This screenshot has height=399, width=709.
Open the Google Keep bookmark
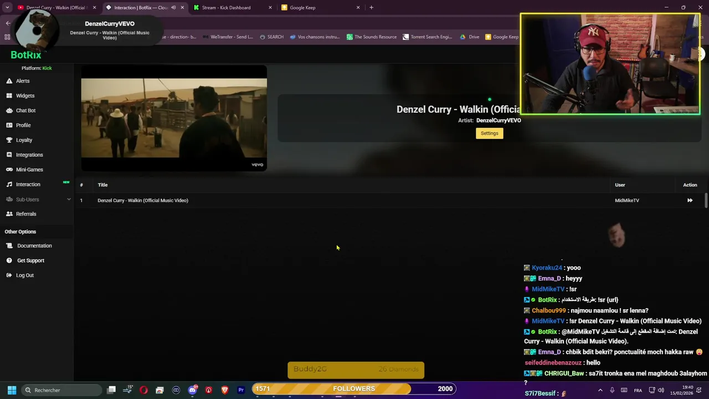[502, 37]
